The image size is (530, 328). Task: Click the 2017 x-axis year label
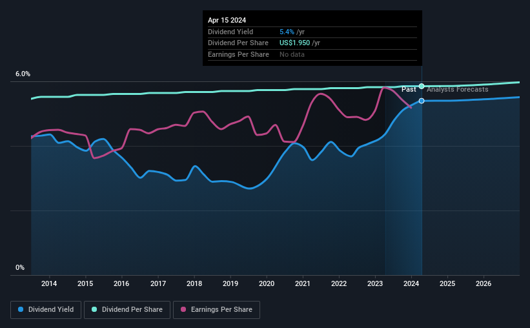(x=158, y=283)
